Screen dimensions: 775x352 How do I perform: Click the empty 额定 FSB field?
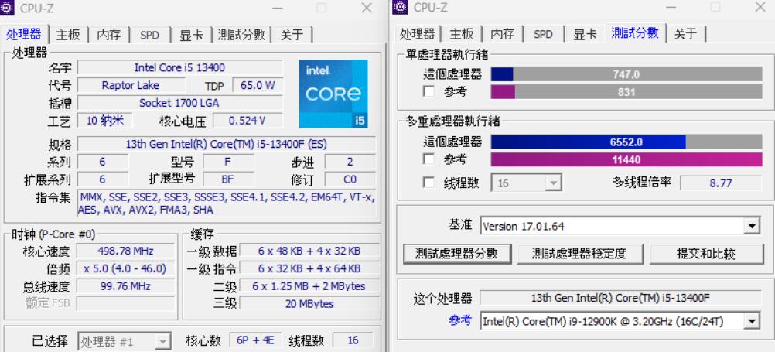click(125, 303)
